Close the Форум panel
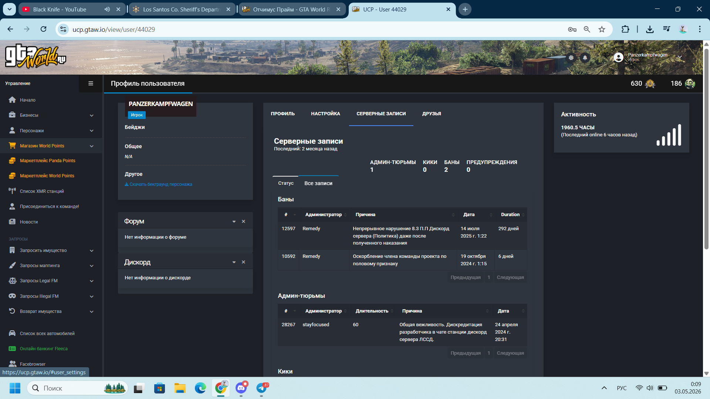Image resolution: width=710 pixels, height=399 pixels. (x=243, y=221)
